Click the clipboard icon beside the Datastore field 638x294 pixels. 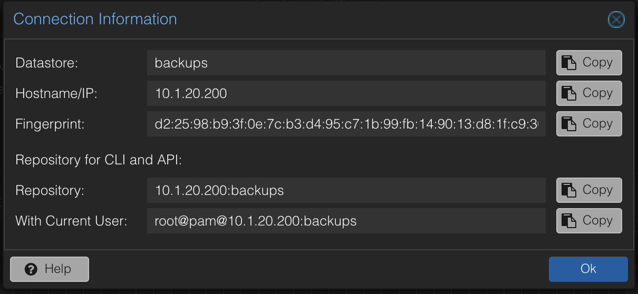tap(568, 63)
